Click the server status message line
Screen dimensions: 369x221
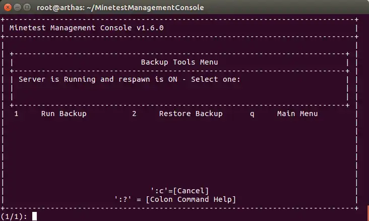click(130, 79)
